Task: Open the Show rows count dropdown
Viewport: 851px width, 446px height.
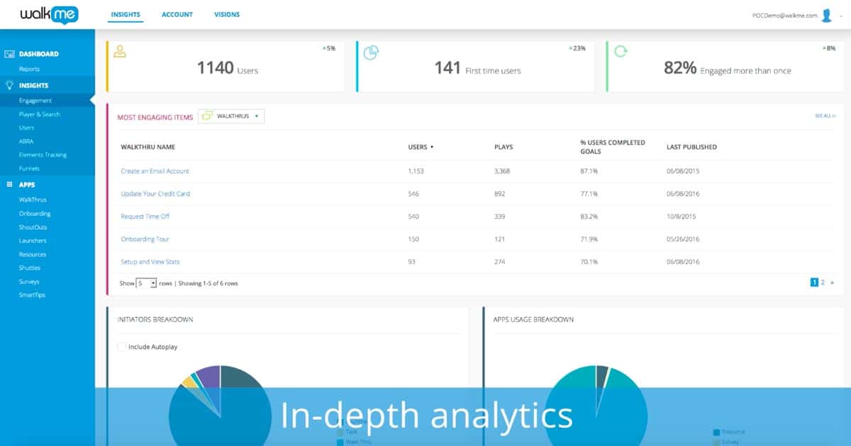Action: [x=147, y=283]
